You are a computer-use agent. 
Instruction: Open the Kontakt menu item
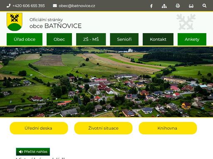tap(158, 39)
